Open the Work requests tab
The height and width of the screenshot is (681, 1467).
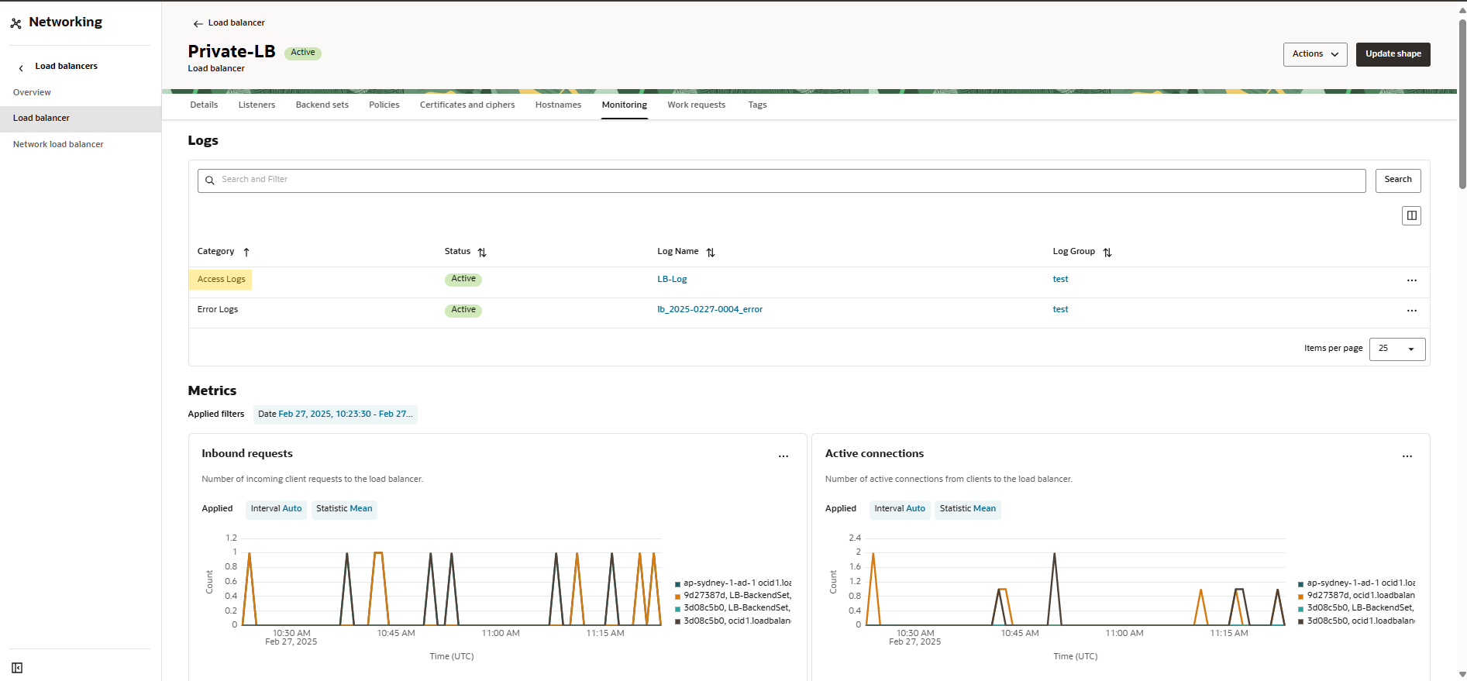[696, 105]
